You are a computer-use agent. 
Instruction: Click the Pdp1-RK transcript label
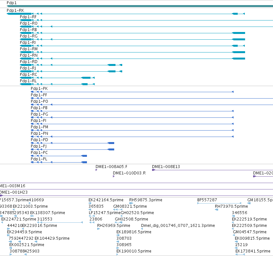[x=15, y=11]
